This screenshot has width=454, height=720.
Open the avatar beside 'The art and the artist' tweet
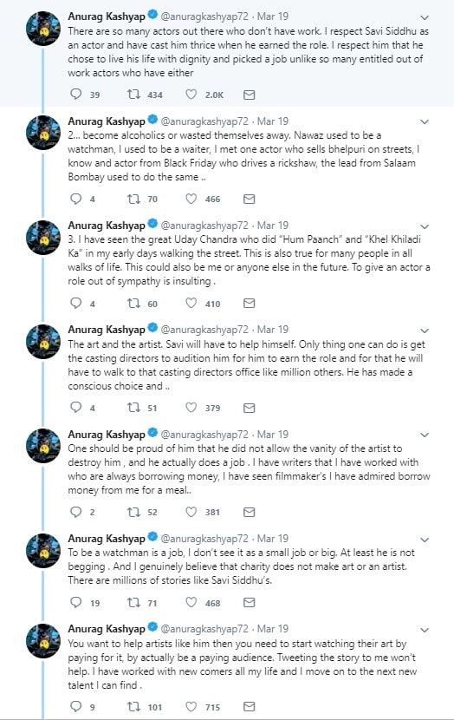click(43, 342)
